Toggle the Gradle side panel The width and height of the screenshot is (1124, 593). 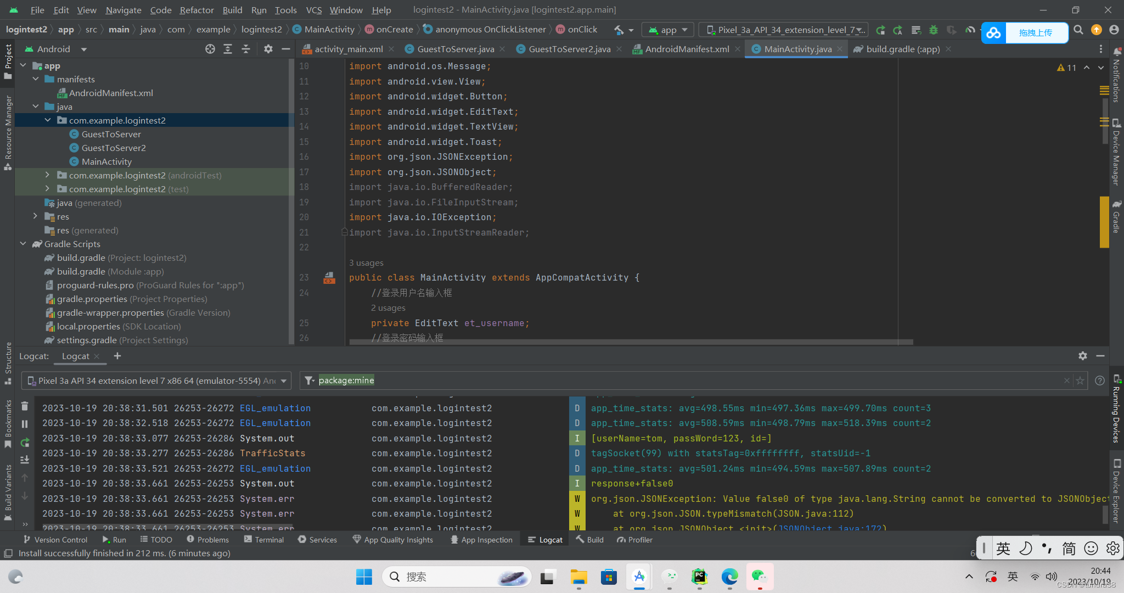pyautogui.click(x=1116, y=217)
